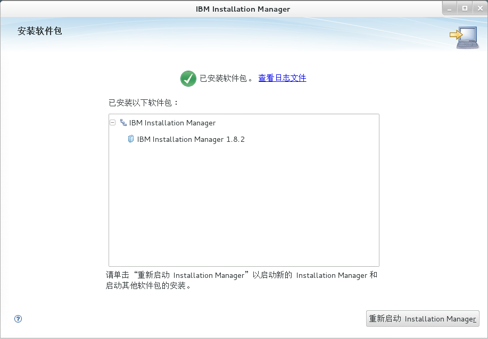Screen dimensions: 488x339
Task: Click the 已安装软件包 status text
Action: click(x=227, y=78)
